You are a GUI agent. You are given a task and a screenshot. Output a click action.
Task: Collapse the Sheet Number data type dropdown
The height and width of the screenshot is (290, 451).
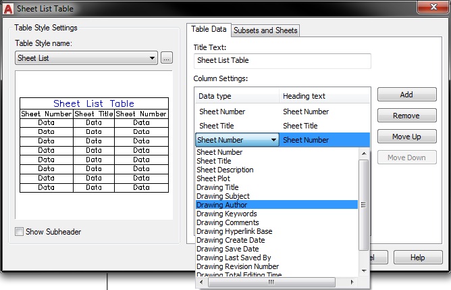[x=273, y=140]
